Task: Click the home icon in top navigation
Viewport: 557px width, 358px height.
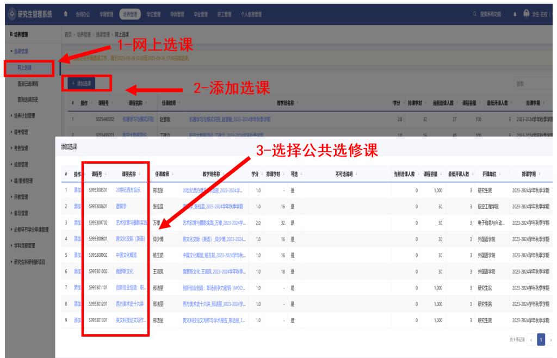Action: point(66,13)
